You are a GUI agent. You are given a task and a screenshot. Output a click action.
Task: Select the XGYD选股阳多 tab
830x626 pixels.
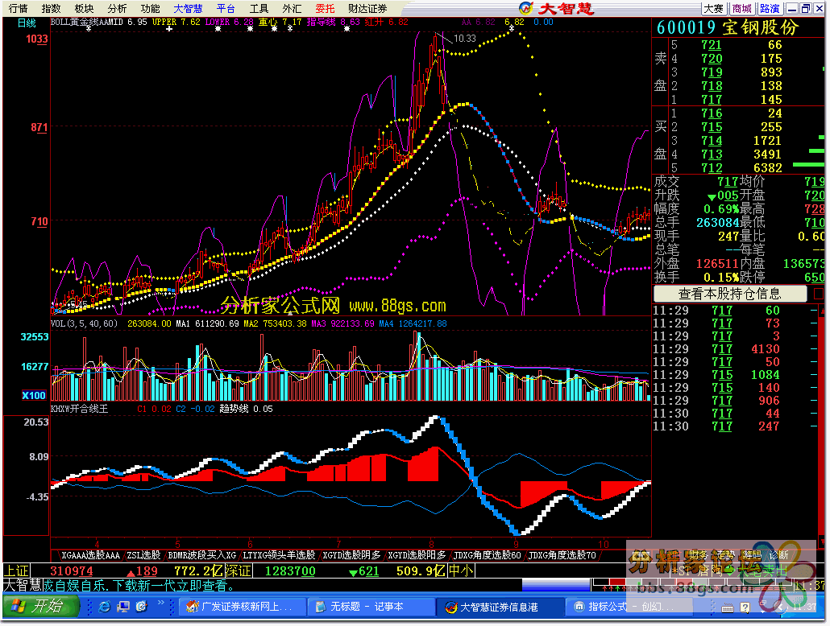417,555
